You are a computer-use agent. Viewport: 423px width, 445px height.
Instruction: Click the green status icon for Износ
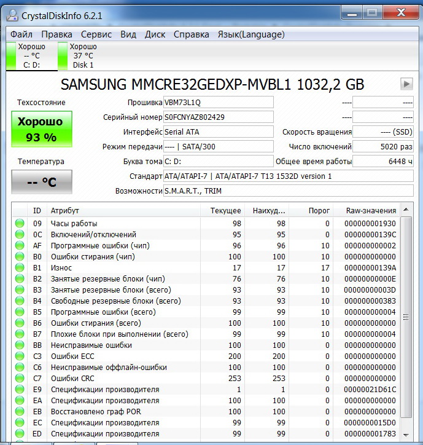tap(20, 268)
